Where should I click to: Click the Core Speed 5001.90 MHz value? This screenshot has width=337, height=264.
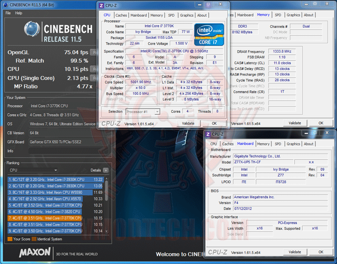[140, 82]
